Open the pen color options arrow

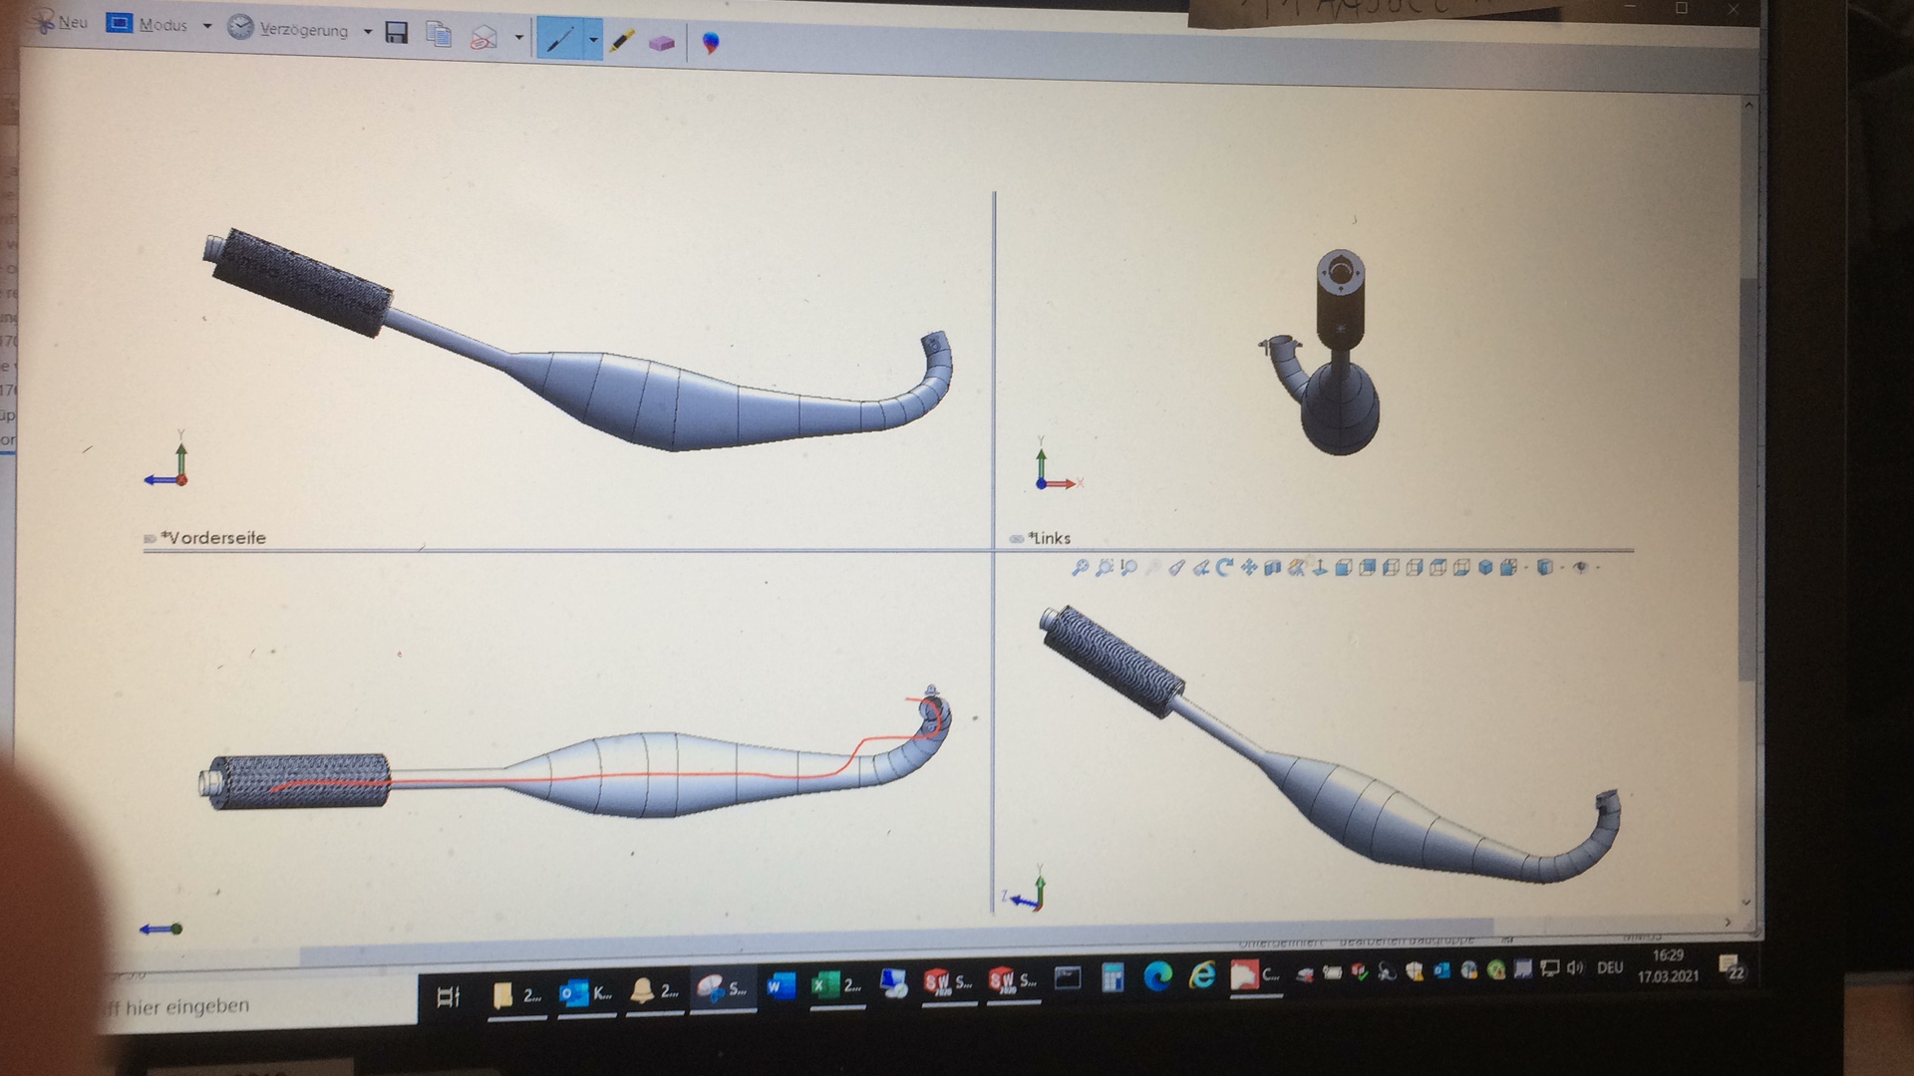[593, 41]
